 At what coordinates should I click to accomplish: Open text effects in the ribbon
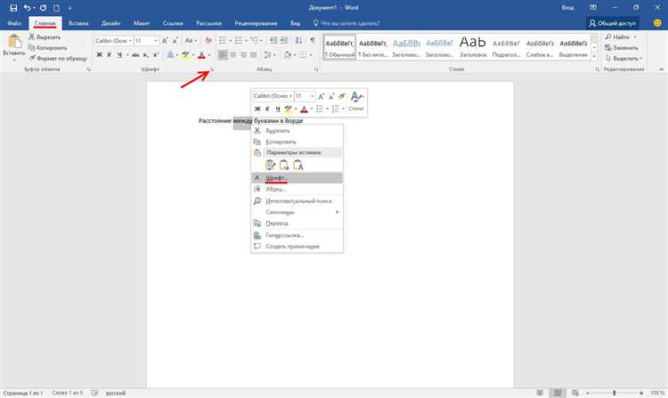[x=170, y=55]
